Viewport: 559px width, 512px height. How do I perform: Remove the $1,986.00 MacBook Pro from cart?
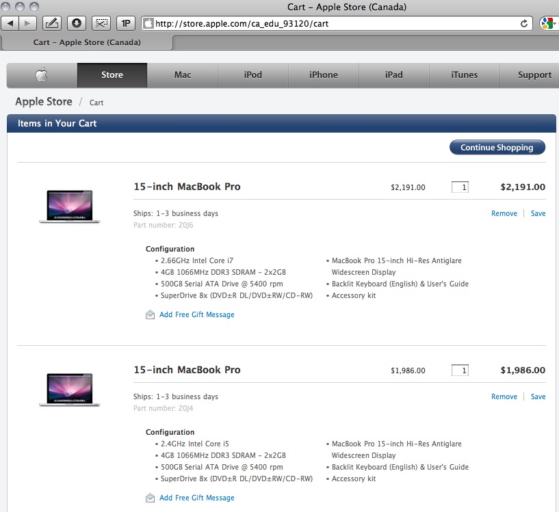click(x=504, y=396)
